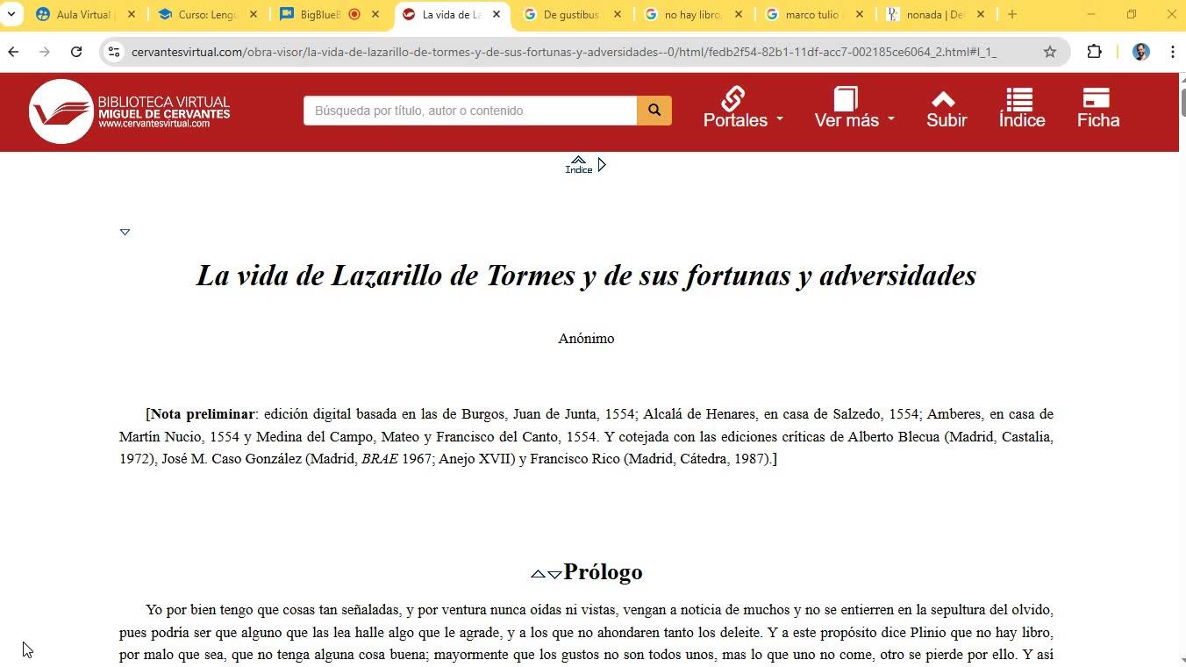Restore down the browser window
Image resolution: width=1186 pixels, height=667 pixels.
click(1132, 14)
